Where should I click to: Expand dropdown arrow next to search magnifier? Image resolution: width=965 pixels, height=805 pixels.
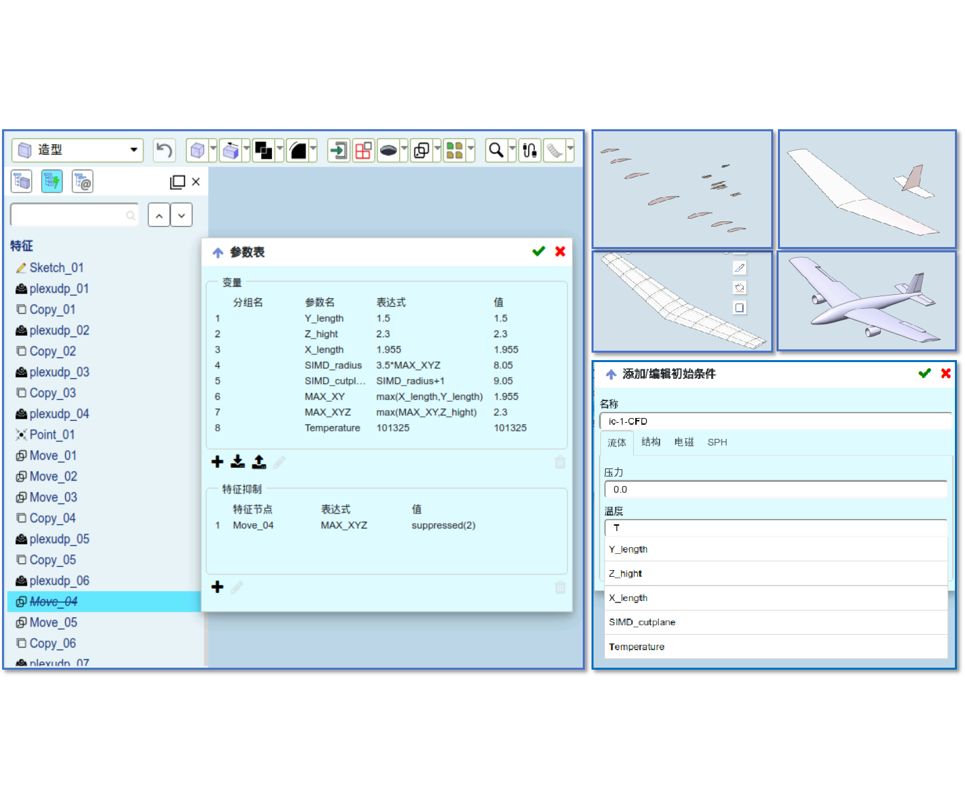pos(512,150)
